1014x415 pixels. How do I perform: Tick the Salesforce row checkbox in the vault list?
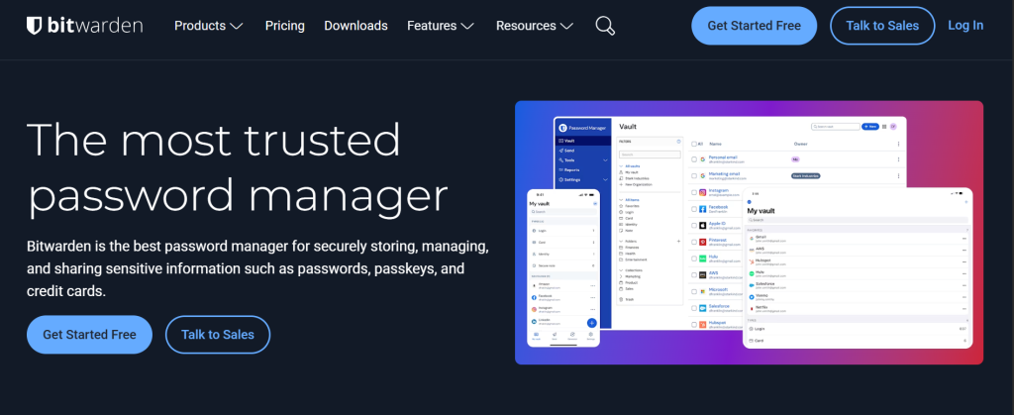coord(694,308)
